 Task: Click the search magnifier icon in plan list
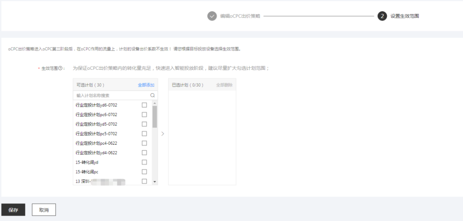tap(152, 96)
